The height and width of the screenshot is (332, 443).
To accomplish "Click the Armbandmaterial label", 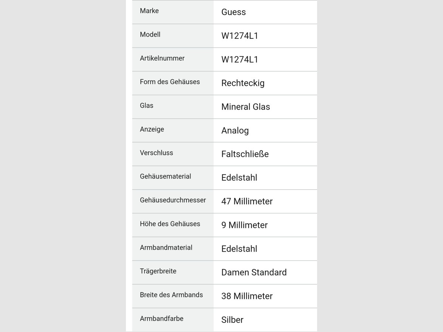I will click(x=166, y=248).
